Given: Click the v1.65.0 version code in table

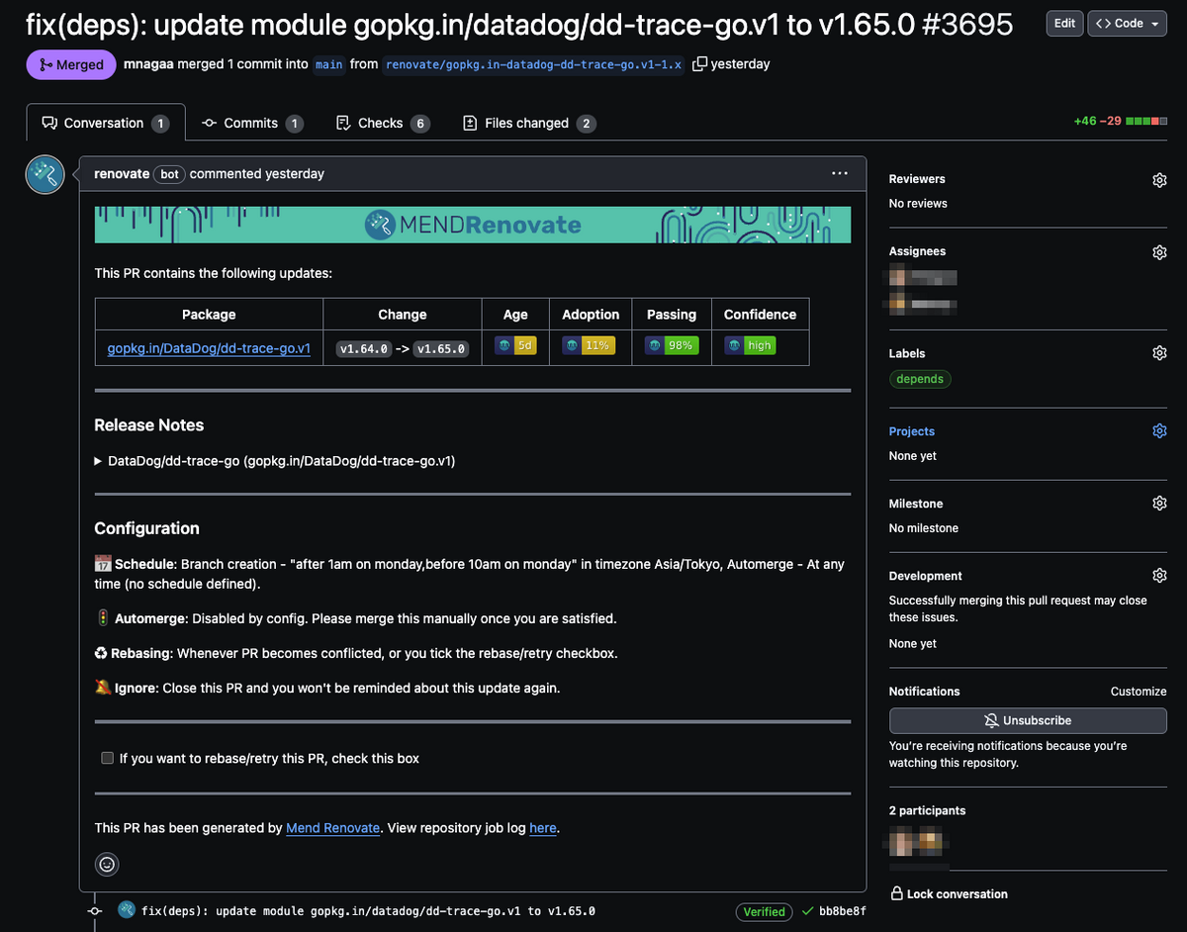Looking at the screenshot, I should [441, 348].
